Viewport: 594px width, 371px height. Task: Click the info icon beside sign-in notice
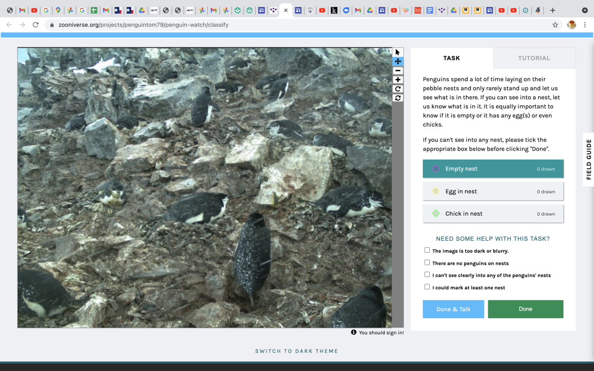point(354,332)
